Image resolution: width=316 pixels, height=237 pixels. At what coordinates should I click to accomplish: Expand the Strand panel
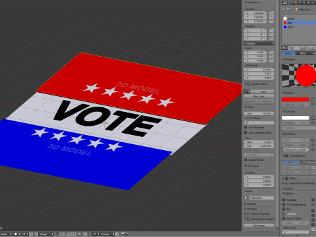click(283, 188)
